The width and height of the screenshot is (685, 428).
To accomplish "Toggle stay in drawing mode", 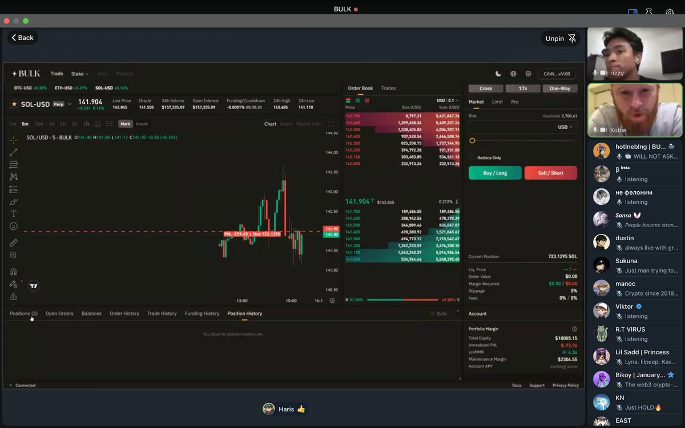I will tap(14, 284).
